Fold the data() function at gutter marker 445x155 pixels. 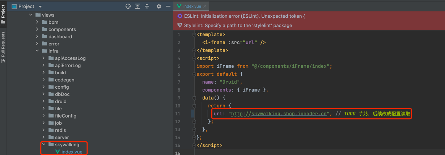[x=194, y=98]
